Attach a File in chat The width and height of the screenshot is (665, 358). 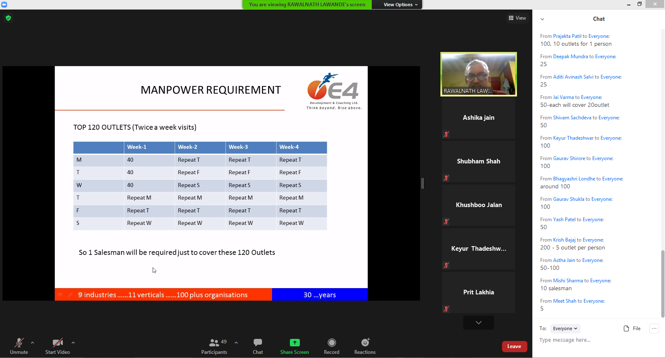point(632,328)
